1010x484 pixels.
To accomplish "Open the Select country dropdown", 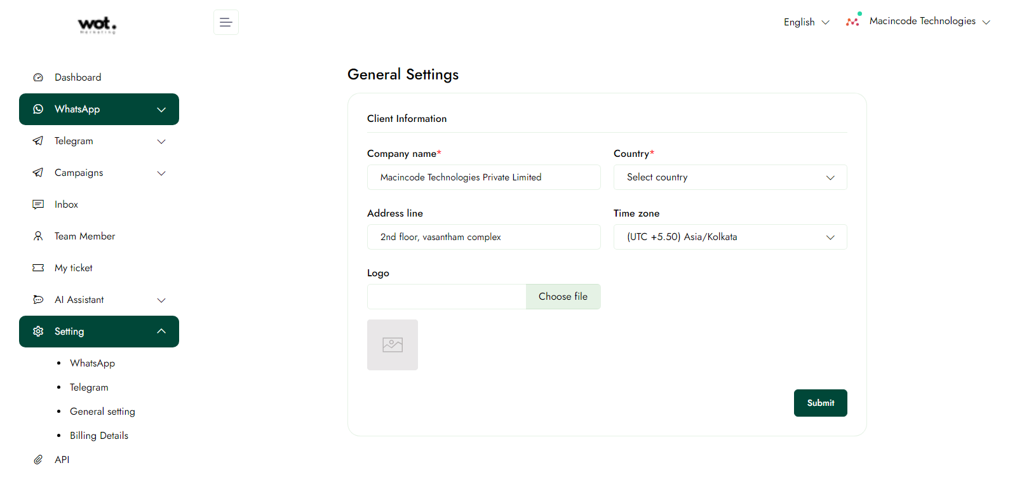I will point(730,177).
